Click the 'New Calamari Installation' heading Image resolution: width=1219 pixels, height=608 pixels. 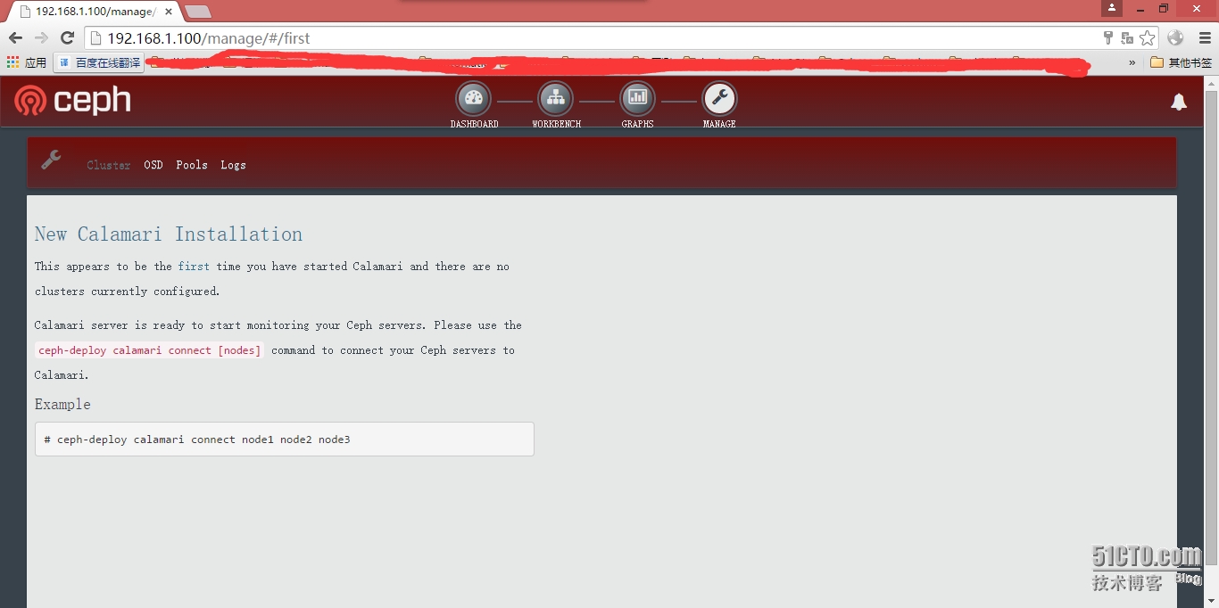click(x=169, y=234)
